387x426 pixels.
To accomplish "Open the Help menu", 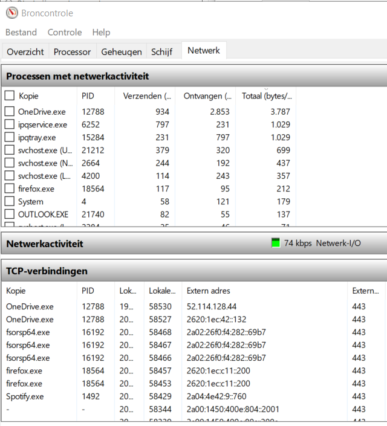I will [101, 33].
